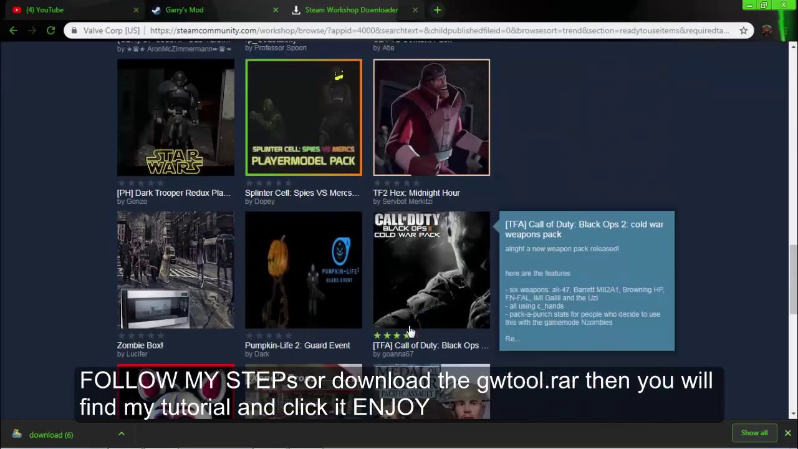Switch to the (4) YouTube tab
The height and width of the screenshot is (449, 798).
75,10
